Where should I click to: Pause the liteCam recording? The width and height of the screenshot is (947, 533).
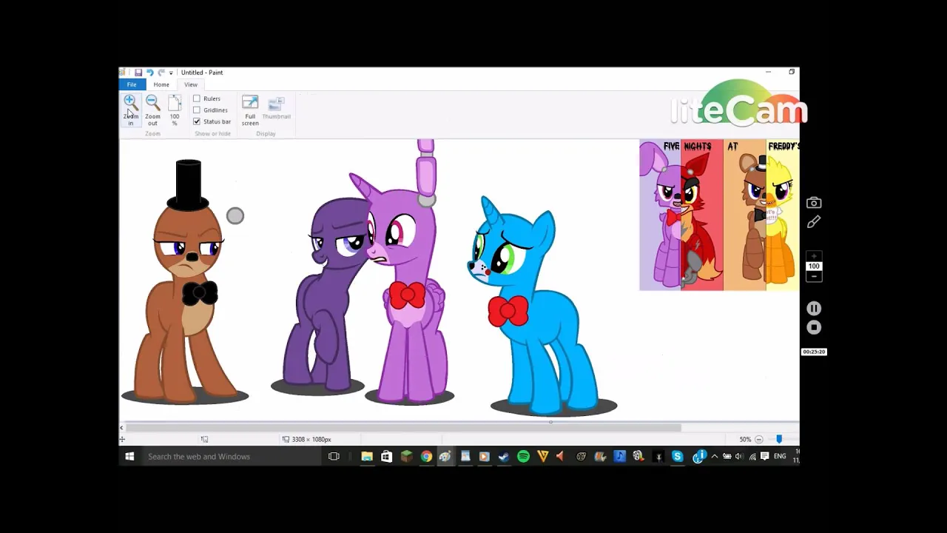tap(814, 309)
